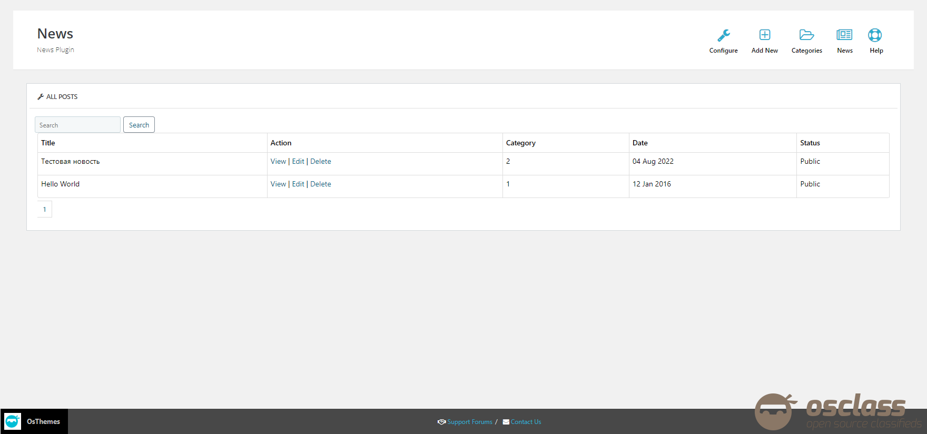927x434 pixels.
Task: Click the OsThemes logo icon
Action: pyautogui.click(x=13, y=421)
